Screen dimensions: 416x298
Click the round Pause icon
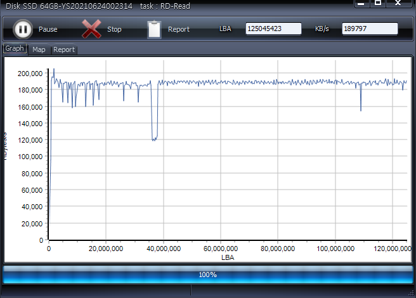coord(23,29)
